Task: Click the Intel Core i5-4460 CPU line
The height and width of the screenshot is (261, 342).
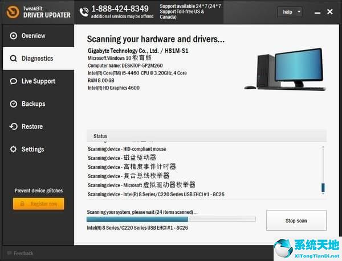Action: point(137,73)
